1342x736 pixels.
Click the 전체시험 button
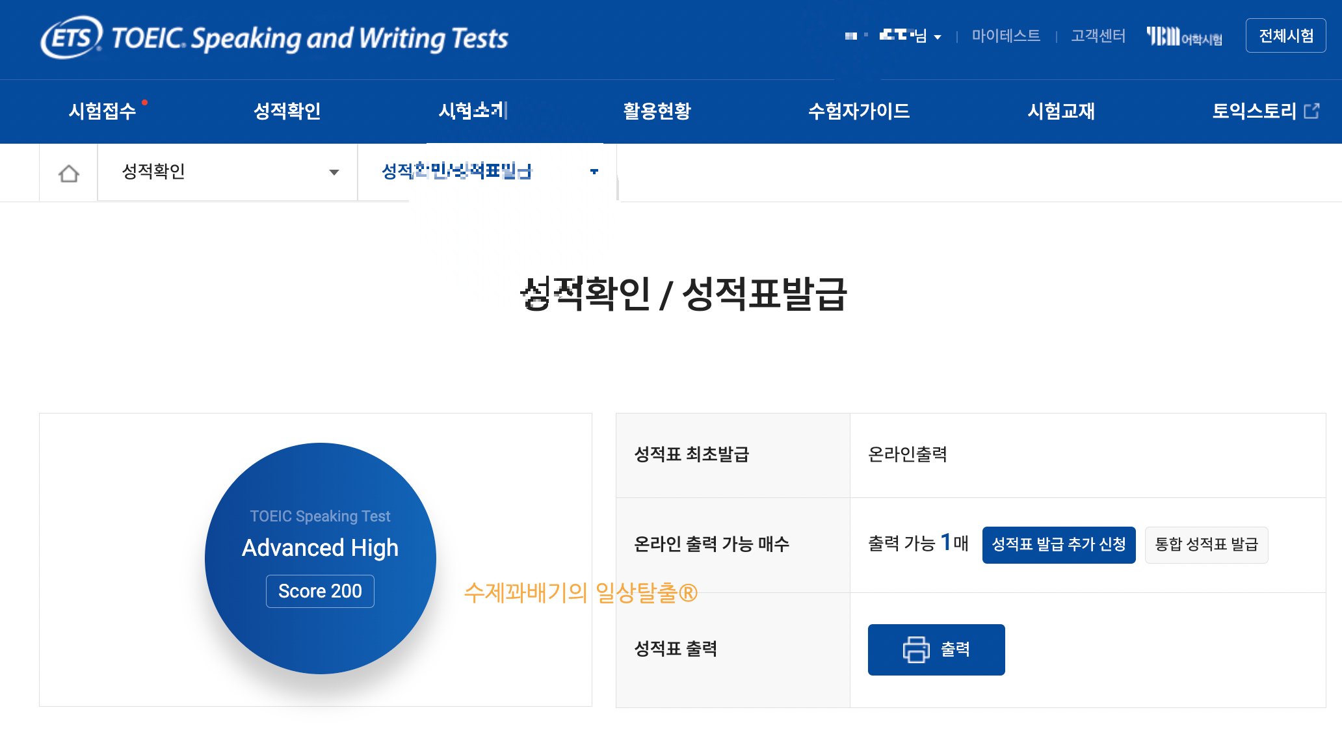click(1285, 36)
